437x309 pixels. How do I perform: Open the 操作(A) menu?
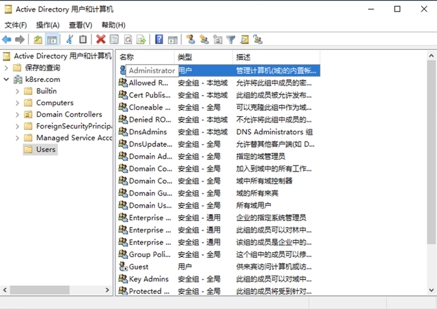click(x=48, y=25)
